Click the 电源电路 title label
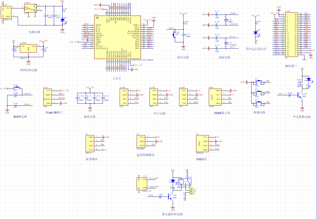Image resolution: width=317 pixels, height=219 pixels. [34, 32]
